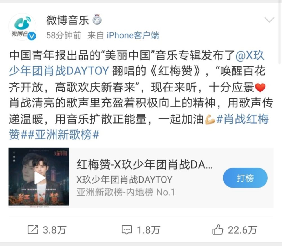Expand the post options chevron
282x246 pixels.
269,20
